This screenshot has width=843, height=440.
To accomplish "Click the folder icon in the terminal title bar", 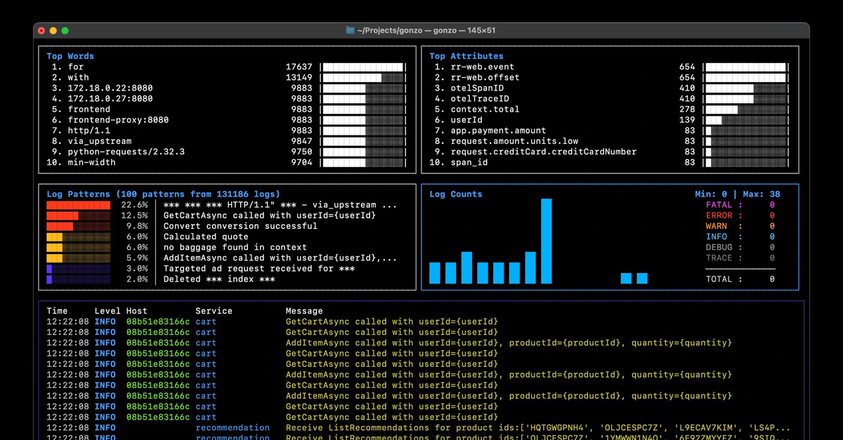I will point(349,30).
